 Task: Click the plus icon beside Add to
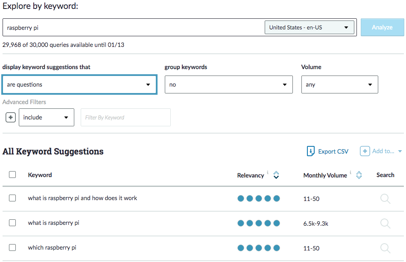click(x=365, y=151)
